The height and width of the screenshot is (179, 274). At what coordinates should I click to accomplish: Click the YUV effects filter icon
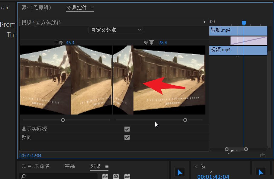coord(127,176)
